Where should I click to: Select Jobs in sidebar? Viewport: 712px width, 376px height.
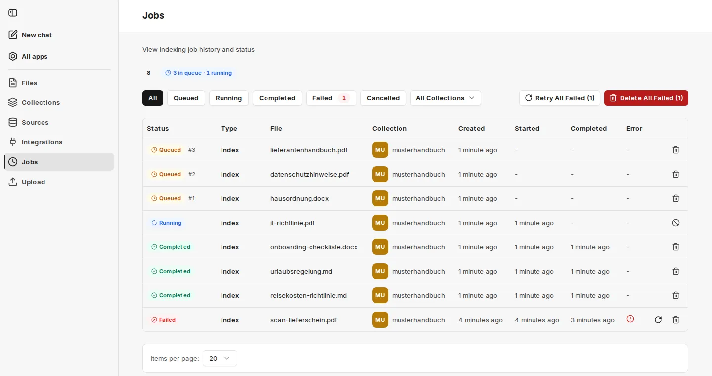pos(59,162)
